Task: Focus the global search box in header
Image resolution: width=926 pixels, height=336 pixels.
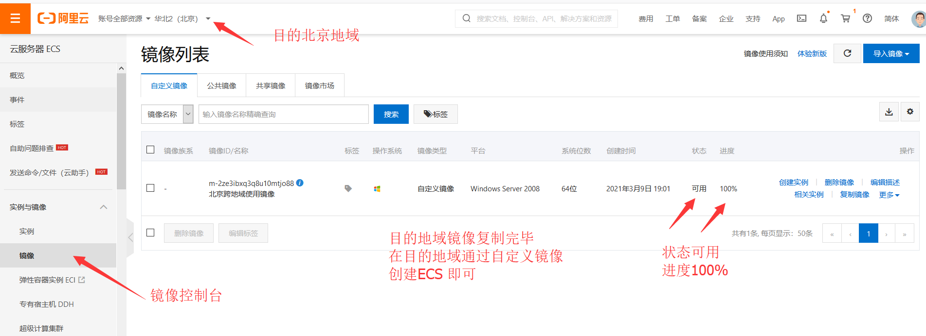Action: point(536,18)
